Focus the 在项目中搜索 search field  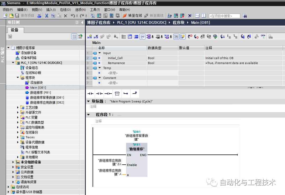click(225, 16)
